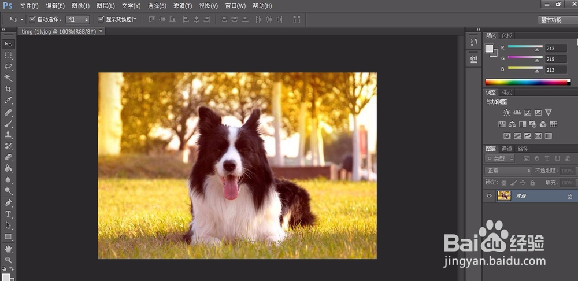Screen dimensions: 578x281
Task: Toggle filter for pixel layers
Action: point(527,158)
